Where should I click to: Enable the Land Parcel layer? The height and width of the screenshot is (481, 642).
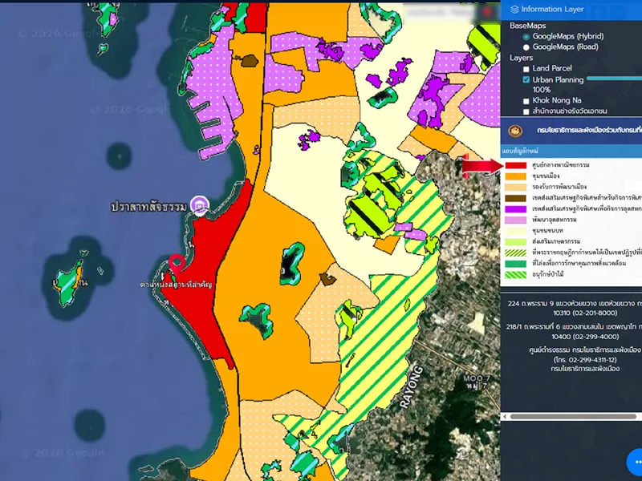[526, 69]
